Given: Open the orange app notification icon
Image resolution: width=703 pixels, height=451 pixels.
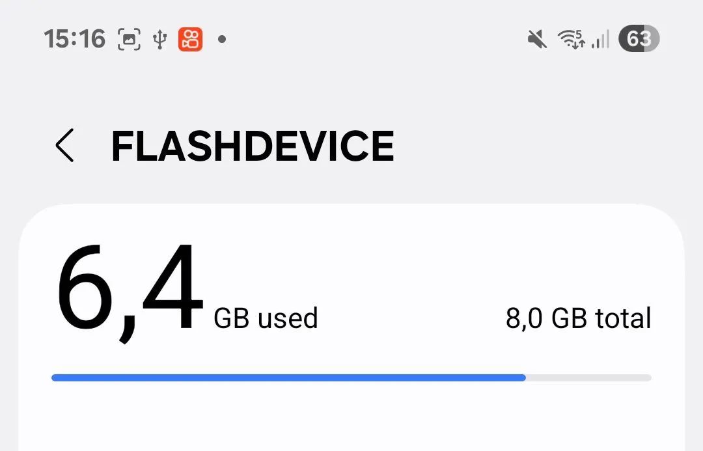Looking at the screenshot, I should 190,40.
